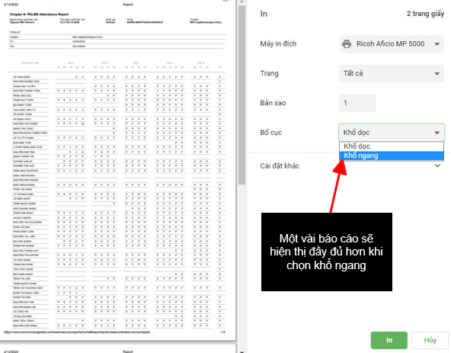Select the Khổ ngang landscape option
451x353 pixels.
click(392, 156)
